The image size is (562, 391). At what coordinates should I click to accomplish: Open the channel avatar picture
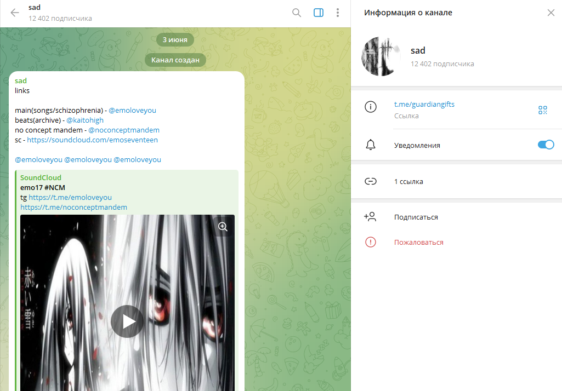click(381, 56)
